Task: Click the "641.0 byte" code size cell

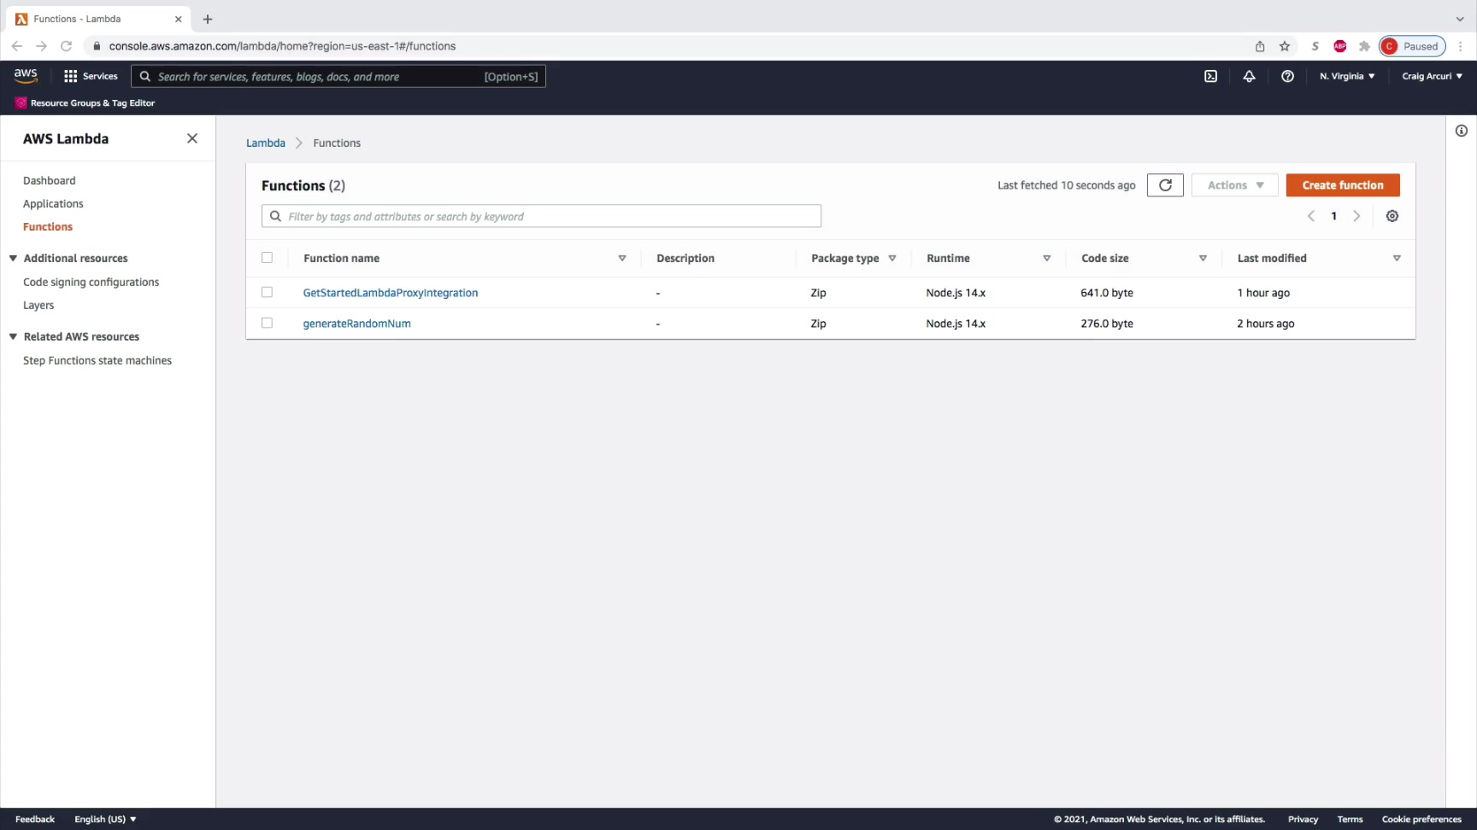Action: click(1107, 292)
